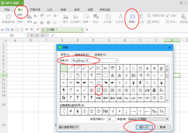Add a new workbook tab with plus
This screenshot has height=133, width=188.
click(x=87, y=30)
